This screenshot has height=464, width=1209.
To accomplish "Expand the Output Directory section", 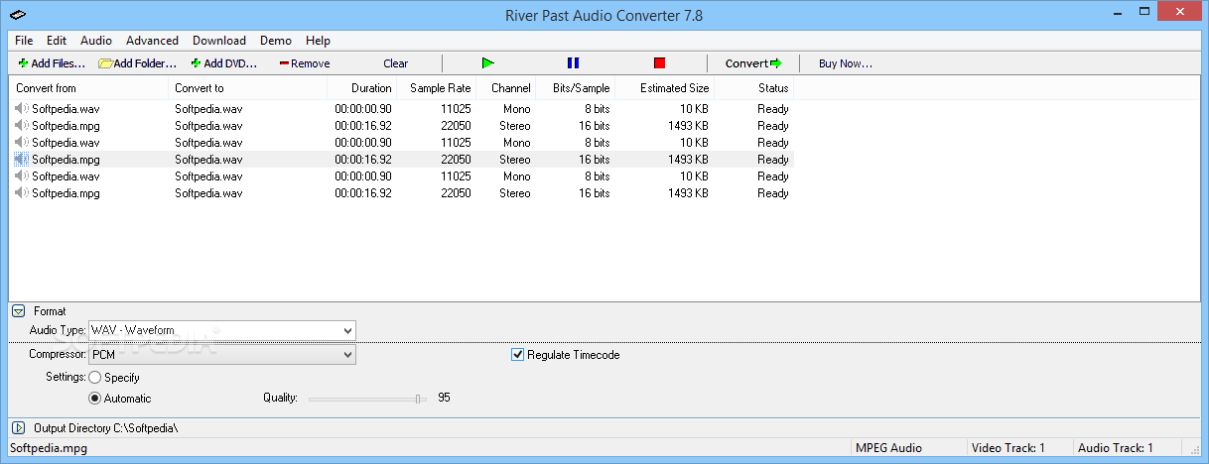I will coord(18,428).
